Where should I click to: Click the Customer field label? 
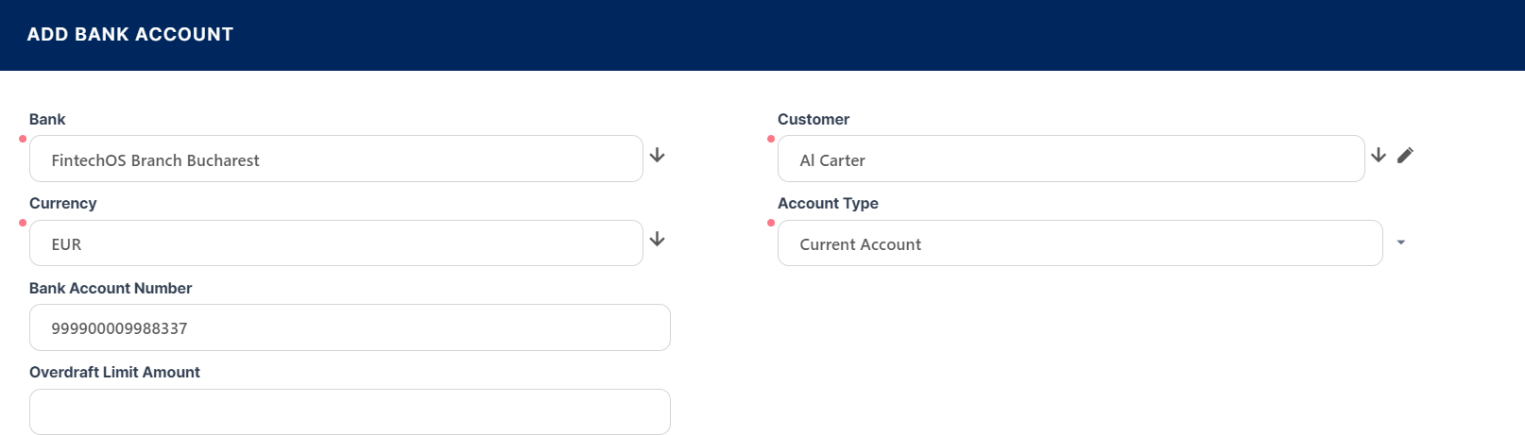coord(814,120)
